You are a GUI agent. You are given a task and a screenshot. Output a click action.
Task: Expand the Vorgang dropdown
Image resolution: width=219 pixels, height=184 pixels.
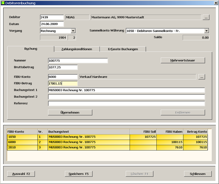point(73,31)
